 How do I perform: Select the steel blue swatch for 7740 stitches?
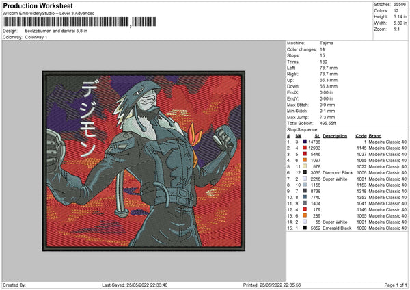[x=305, y=197]
